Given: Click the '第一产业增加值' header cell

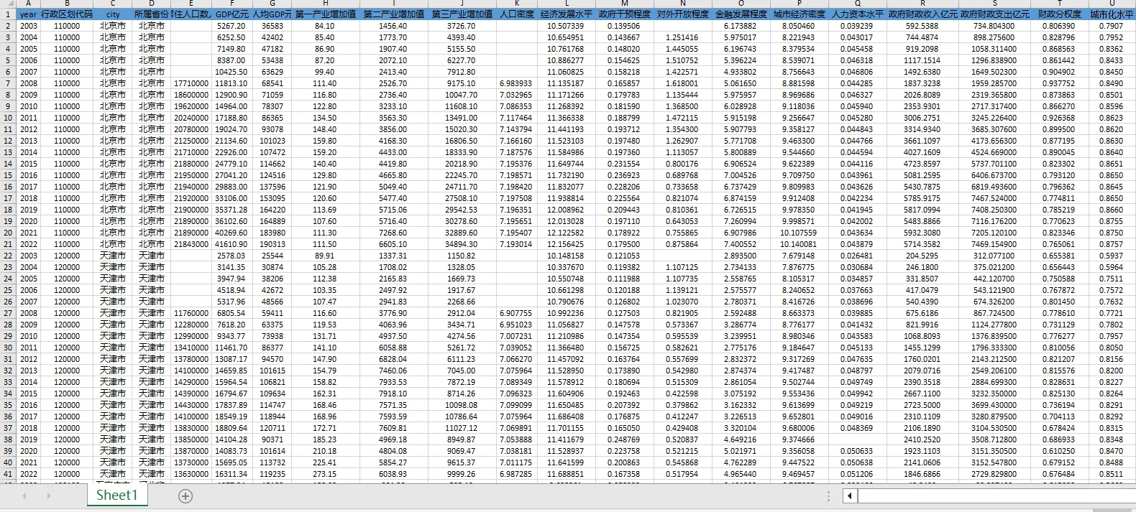Looking at the screenshot, I should tap(325, 14).
